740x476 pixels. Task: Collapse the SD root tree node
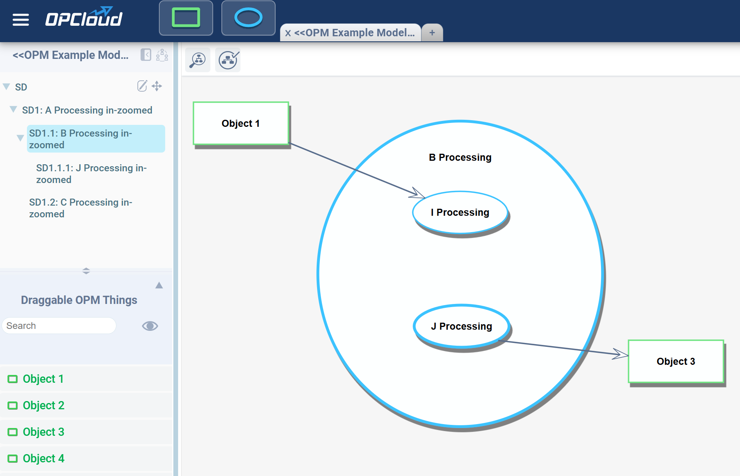coord(6,86)
